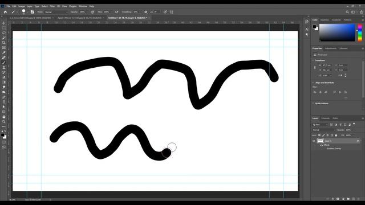Viewport: 365px width, 205px height.
Task: Select the Rectangular Marquee tool
Action: click(4, 28)
